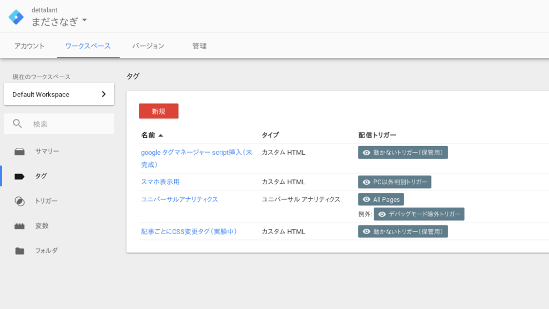Click the トリガー circular icon
The height and width of the screenshot is (309, 549).
(x=20, y=201)
